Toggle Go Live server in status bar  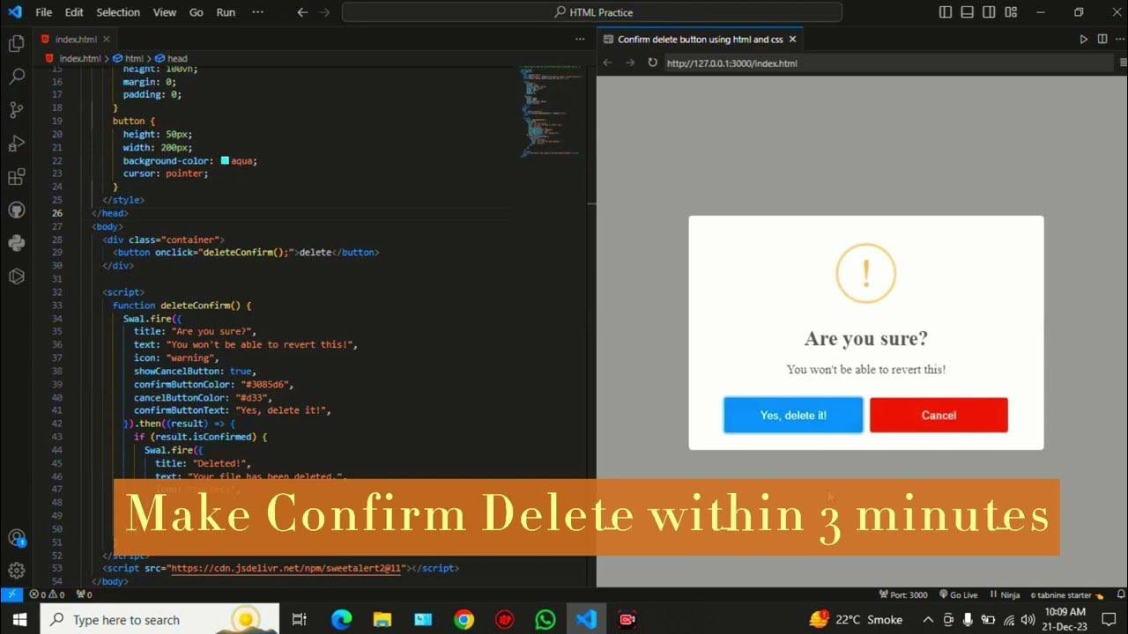pyautogui.click(x=958, y=595)
